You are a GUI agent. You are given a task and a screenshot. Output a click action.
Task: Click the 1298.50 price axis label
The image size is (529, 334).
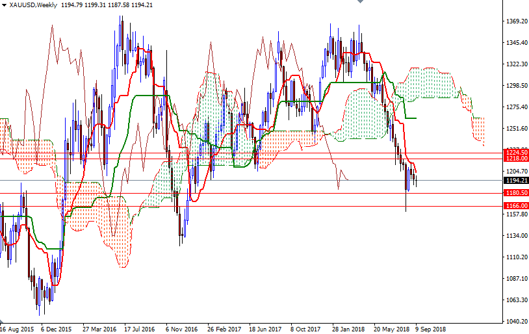(x=515, y=86)
